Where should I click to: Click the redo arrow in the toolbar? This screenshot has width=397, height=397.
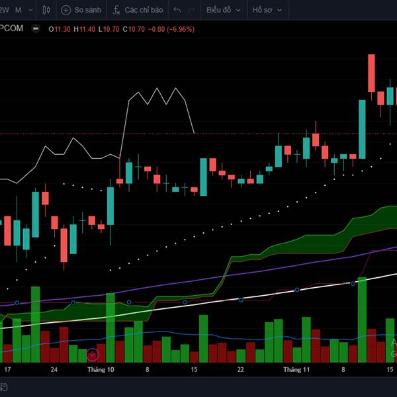[192, 10]
